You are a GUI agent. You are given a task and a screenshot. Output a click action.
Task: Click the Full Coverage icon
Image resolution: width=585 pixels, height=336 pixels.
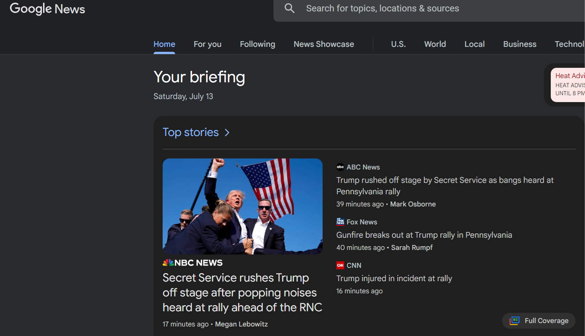coord(514,321)
